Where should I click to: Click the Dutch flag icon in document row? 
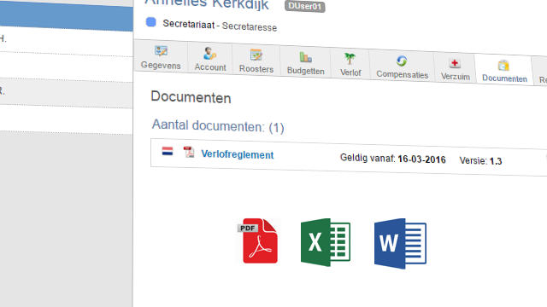(168, 151)
